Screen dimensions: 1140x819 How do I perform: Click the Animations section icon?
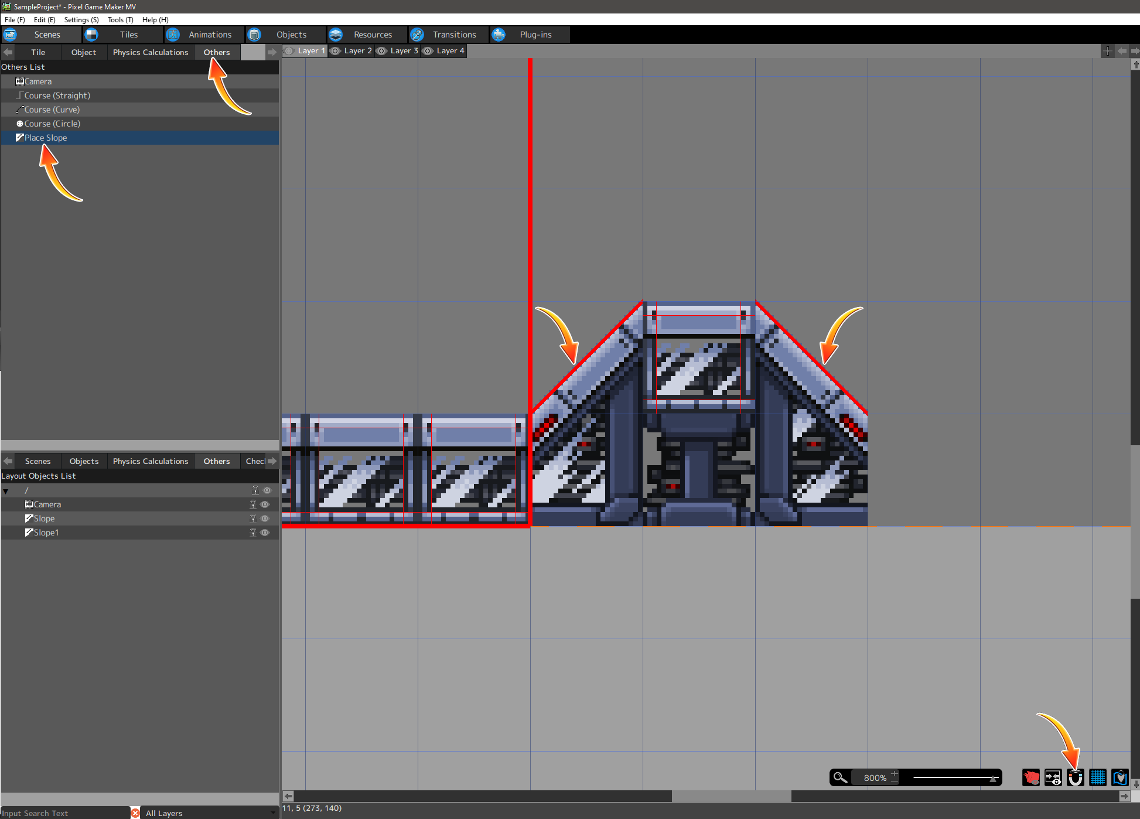(173, 35)
